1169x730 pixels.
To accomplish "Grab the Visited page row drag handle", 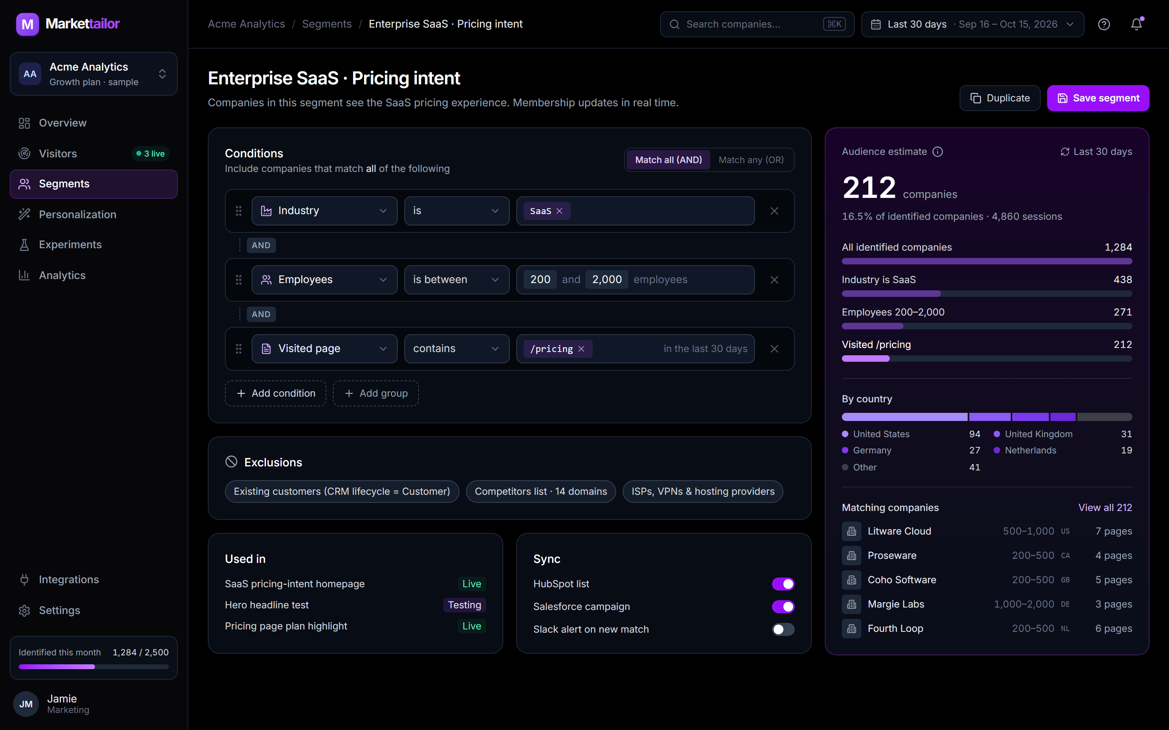I will pyautogui.click(x=239, y=349).
